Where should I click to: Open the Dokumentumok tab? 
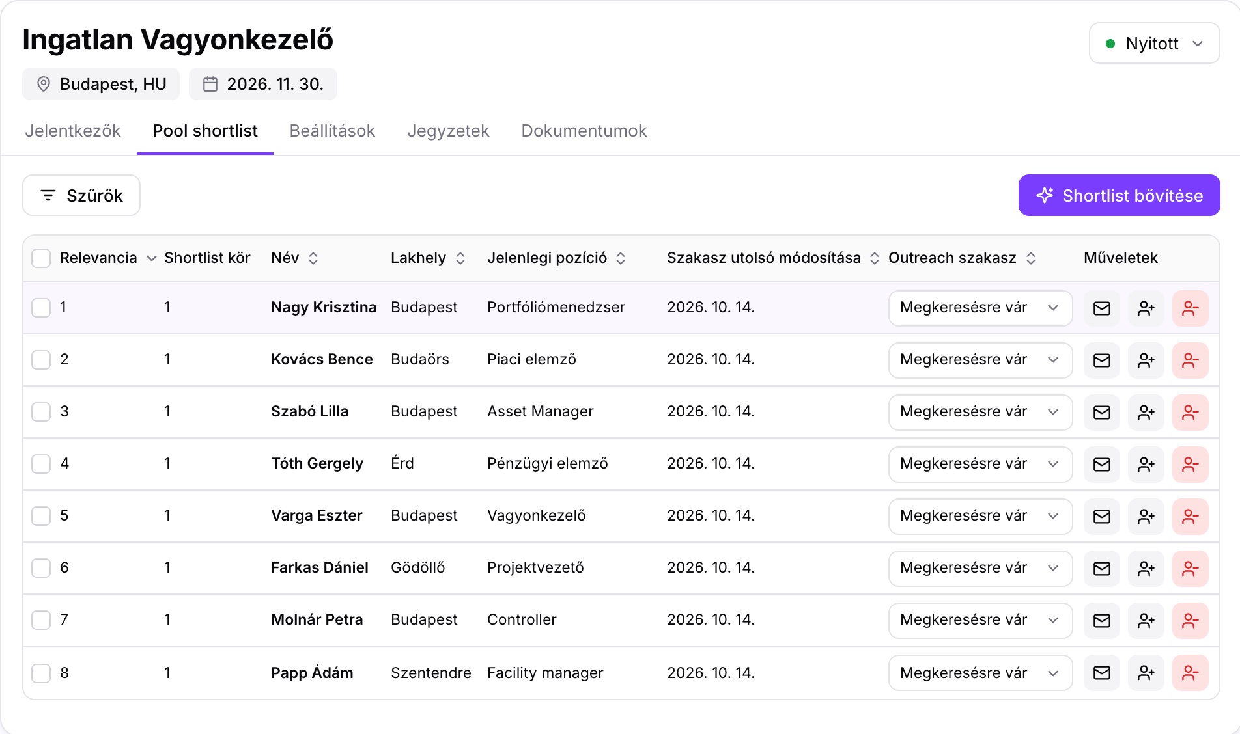[x=584, y=131]
